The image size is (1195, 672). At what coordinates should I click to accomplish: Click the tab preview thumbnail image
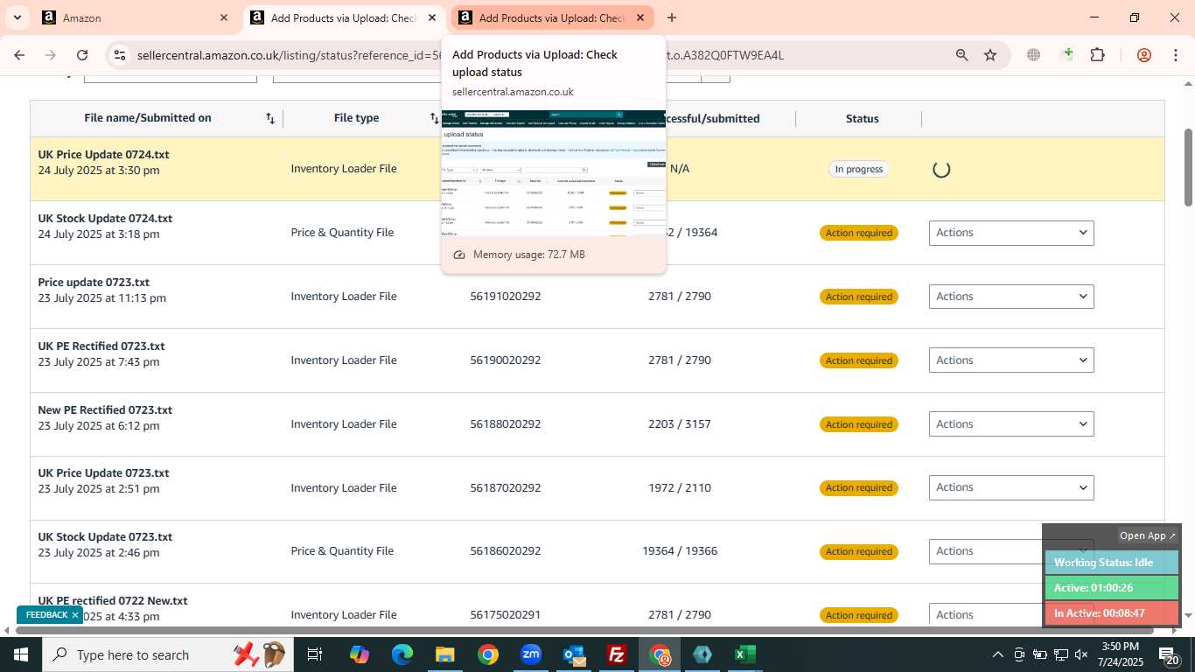[554, 172]
